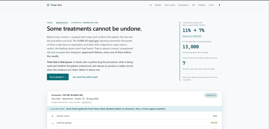Click the Time-Out brand name
269x129 pixels.
click(56, 5)
